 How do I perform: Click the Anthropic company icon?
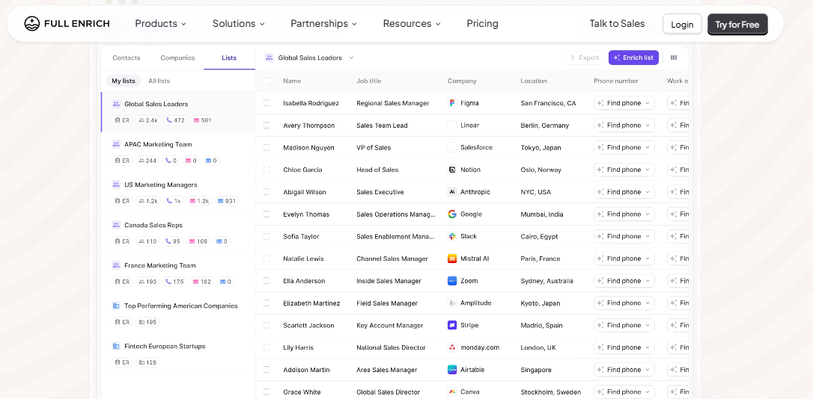(x=452, y=192)
